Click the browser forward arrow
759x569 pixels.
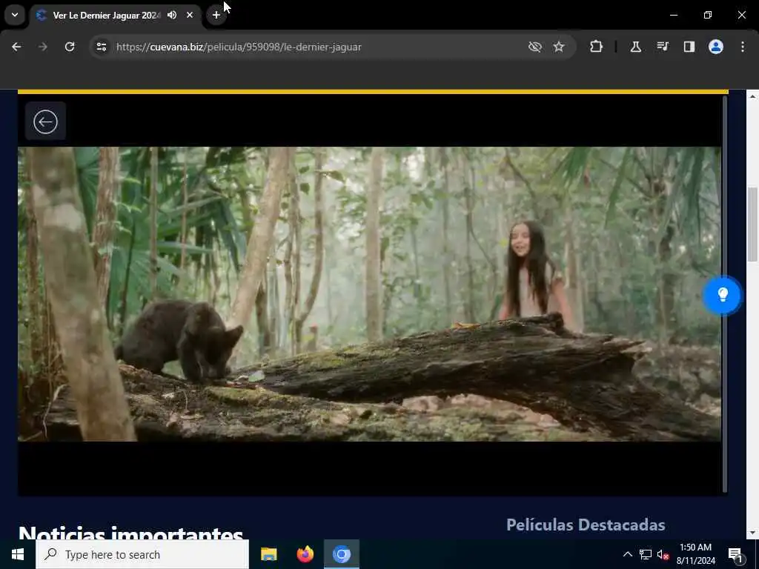43,47
